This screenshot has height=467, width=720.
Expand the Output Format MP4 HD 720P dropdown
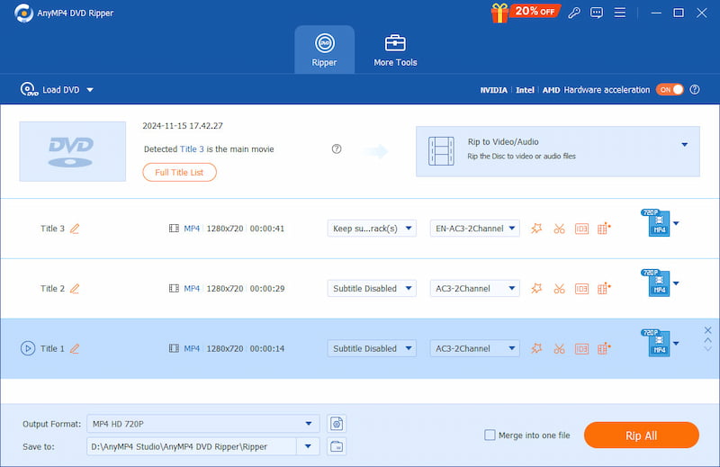tap(202, 423)
